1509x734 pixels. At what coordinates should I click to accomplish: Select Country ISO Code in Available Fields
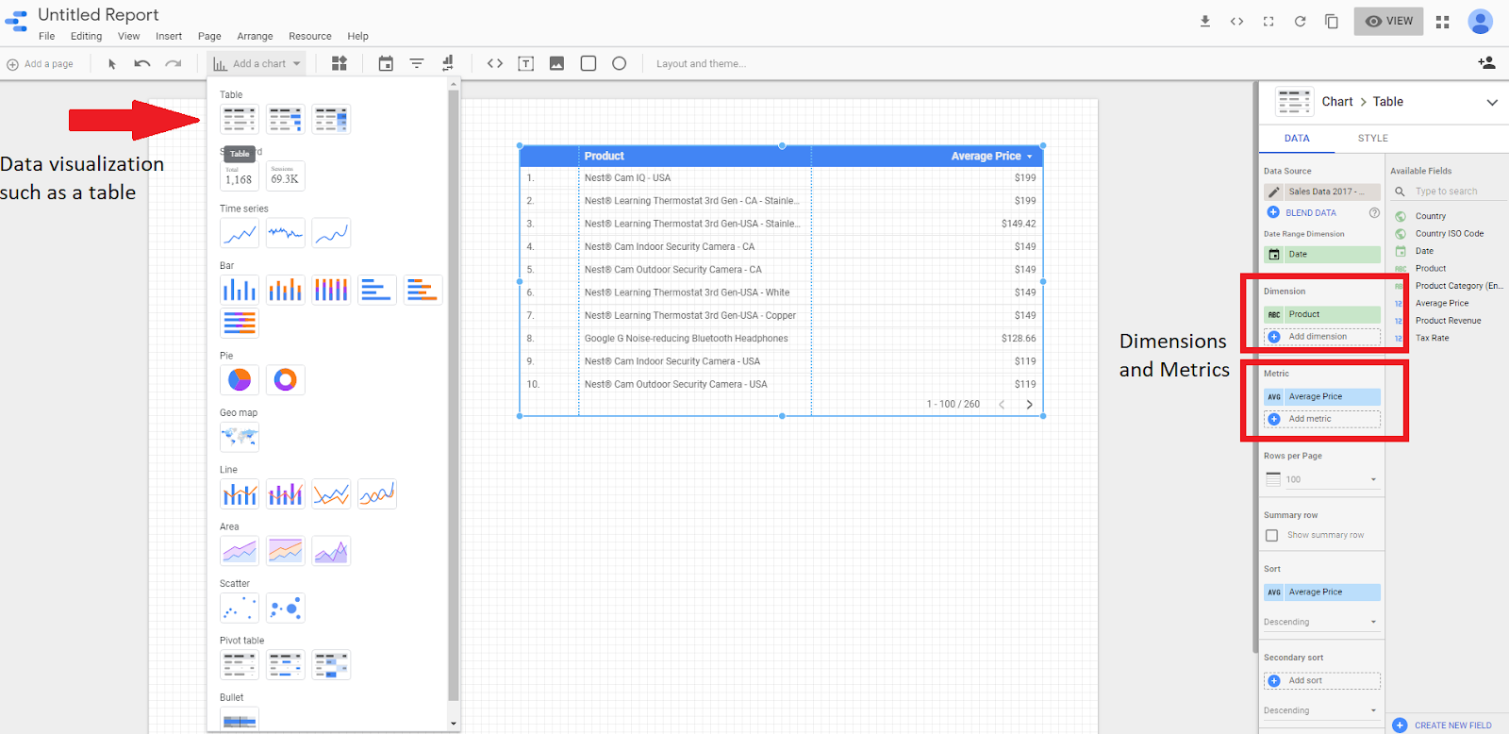click(1449, 234)
